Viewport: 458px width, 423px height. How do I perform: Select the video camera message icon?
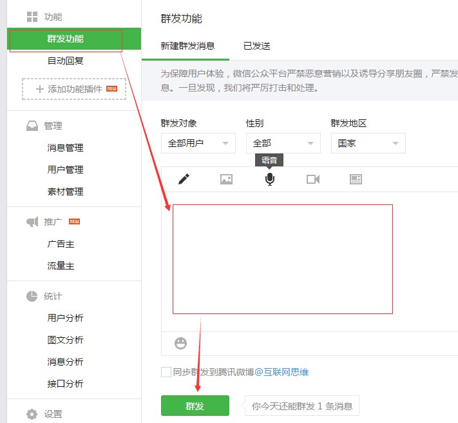(313, 179)
